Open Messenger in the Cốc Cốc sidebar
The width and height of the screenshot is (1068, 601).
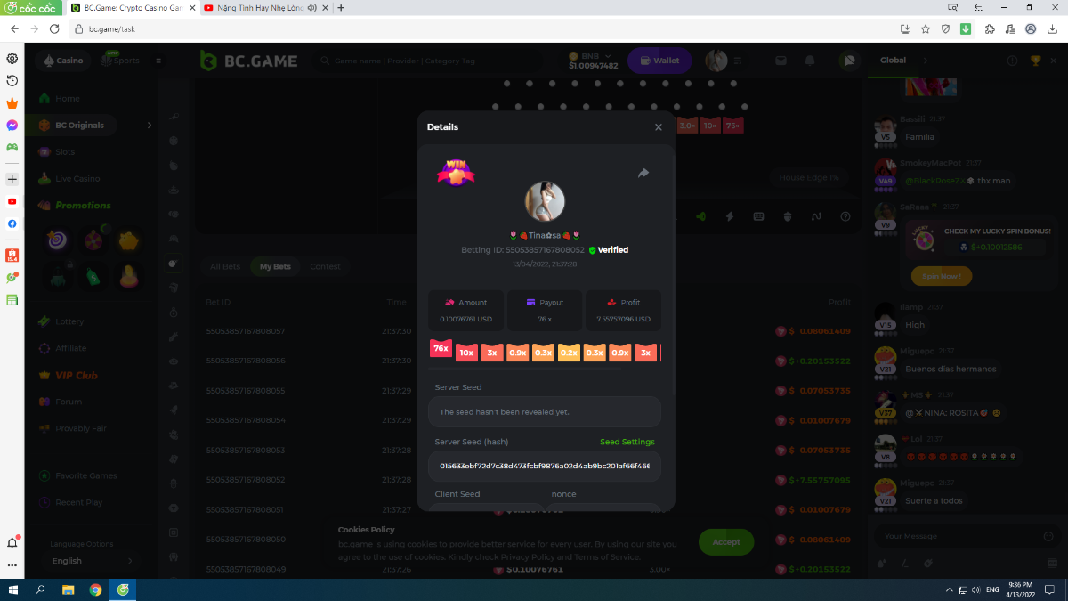point(12,126)
